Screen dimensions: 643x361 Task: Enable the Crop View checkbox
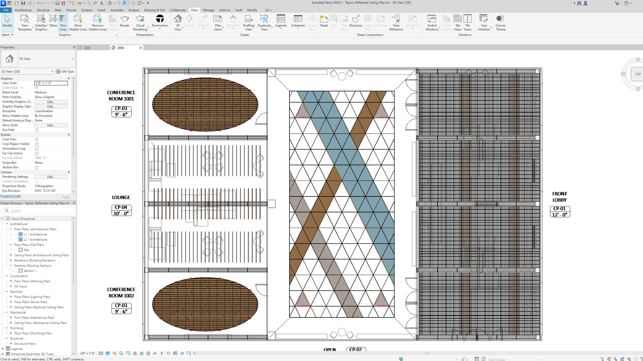click(x=37, y=140)
